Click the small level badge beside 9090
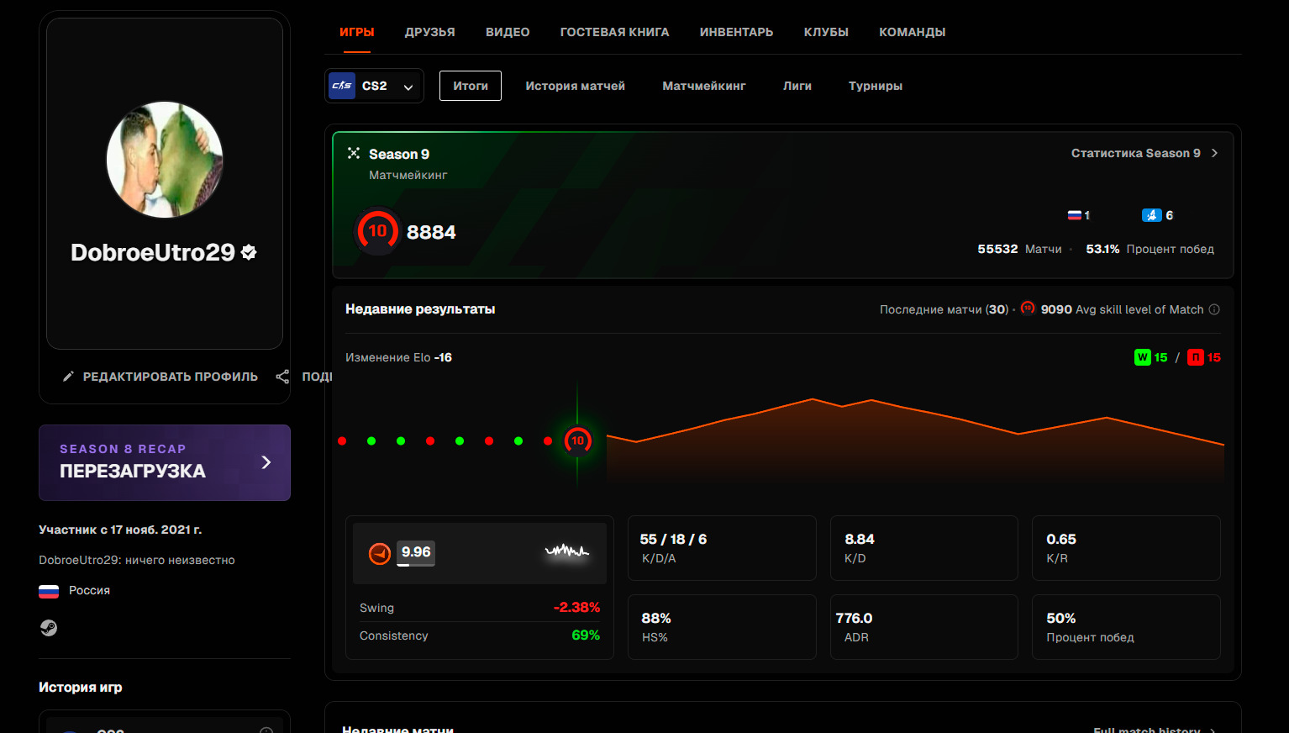 pyautogui.click(x=1028, y=308)
